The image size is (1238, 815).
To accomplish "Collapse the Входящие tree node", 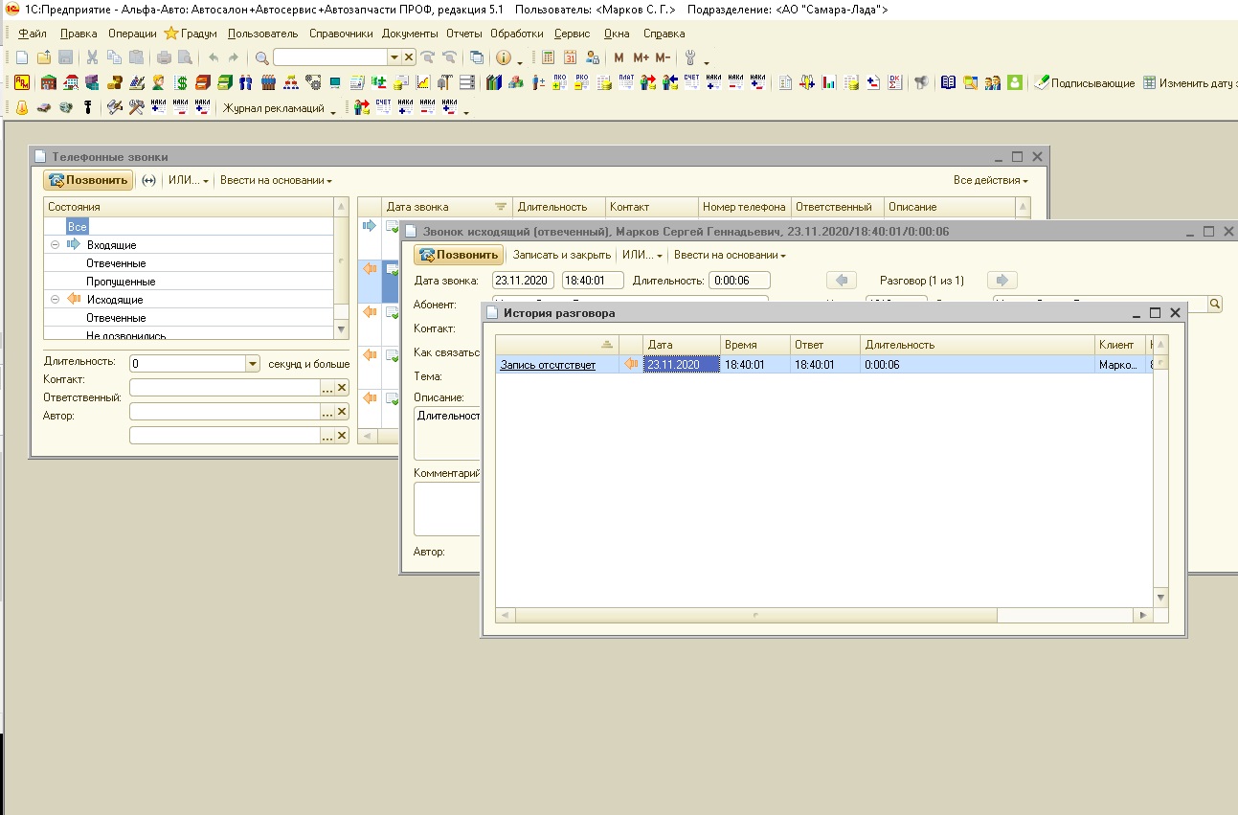I will tap(56, 245).
